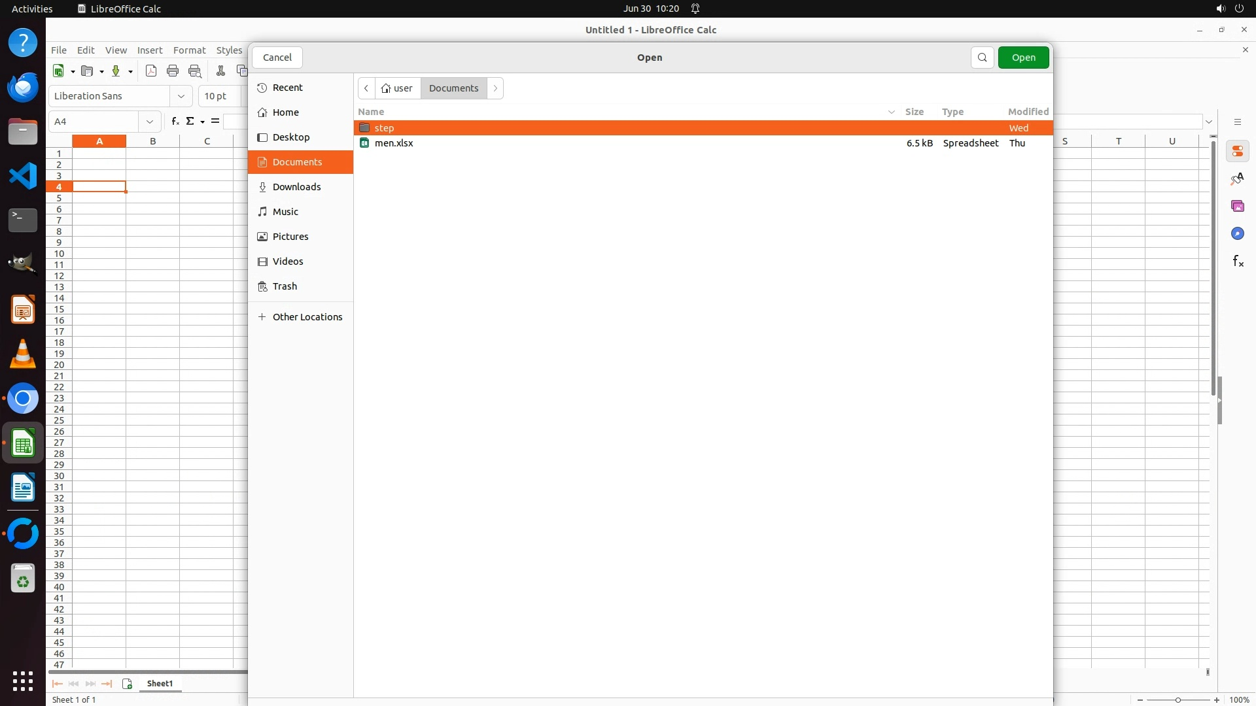Select the men.xlsx file entry
Screen dimensions: 1256x706
click(394, 143)
